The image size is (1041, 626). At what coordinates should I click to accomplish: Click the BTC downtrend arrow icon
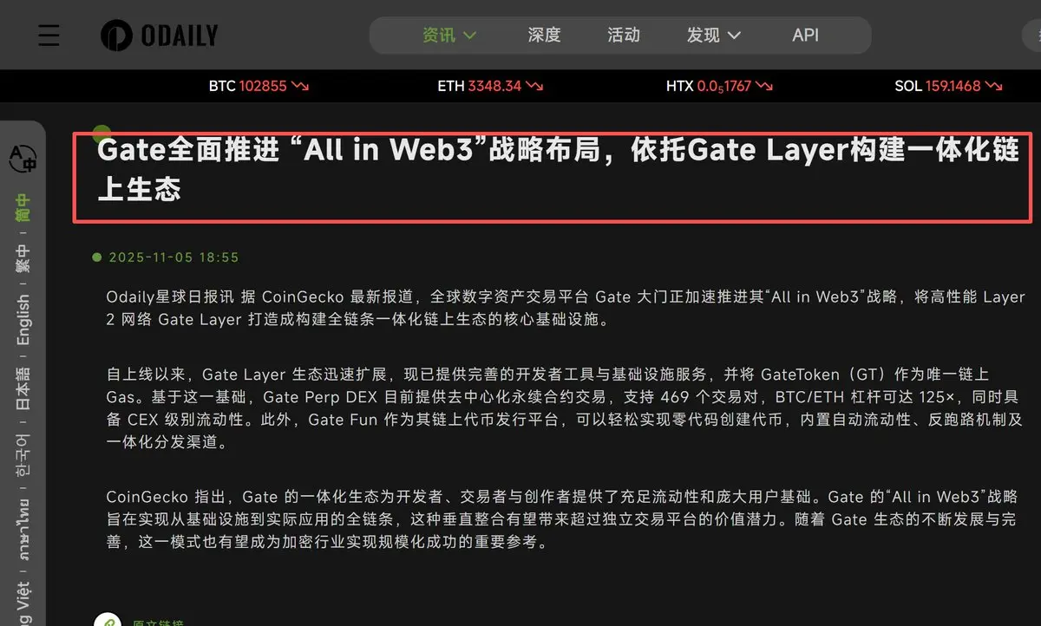coord(301,86)
